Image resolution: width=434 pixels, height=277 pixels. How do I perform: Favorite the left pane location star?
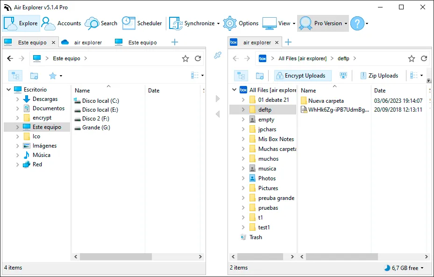pos(185,58)
